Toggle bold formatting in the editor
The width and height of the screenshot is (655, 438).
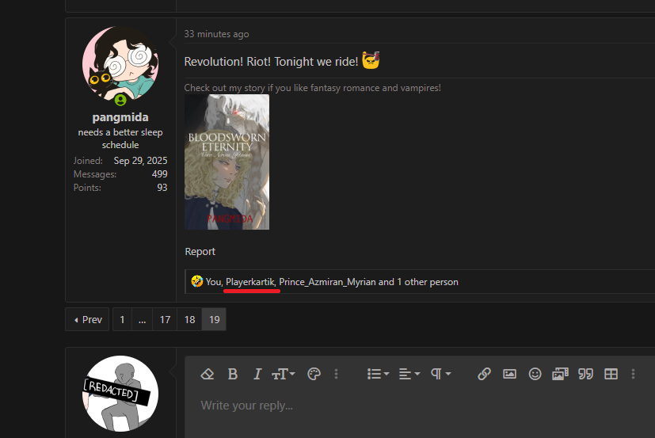pyautogui.click(x=233, y=374)
